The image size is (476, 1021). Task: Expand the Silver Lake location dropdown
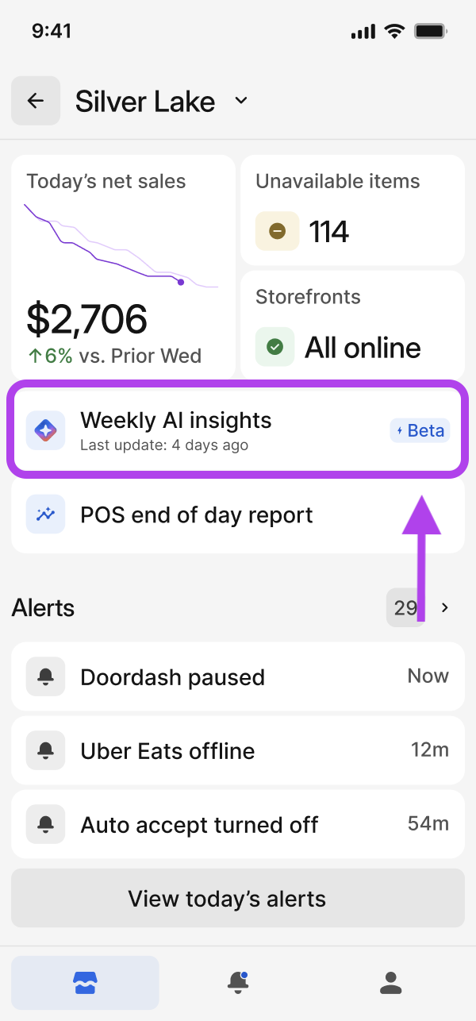click(x=241, y=101)
